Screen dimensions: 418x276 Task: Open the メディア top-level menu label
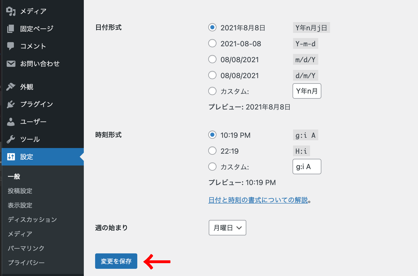pyautogui.click(x=33, y=11)
